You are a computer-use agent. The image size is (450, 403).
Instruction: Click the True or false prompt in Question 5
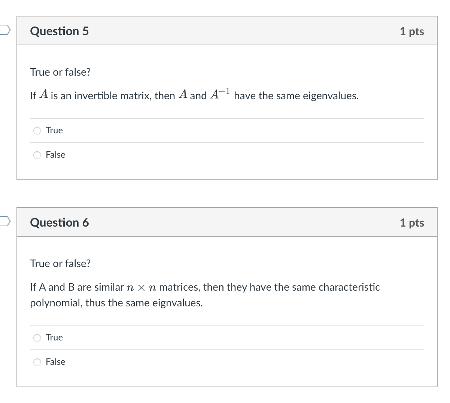(x=60, y=72)
